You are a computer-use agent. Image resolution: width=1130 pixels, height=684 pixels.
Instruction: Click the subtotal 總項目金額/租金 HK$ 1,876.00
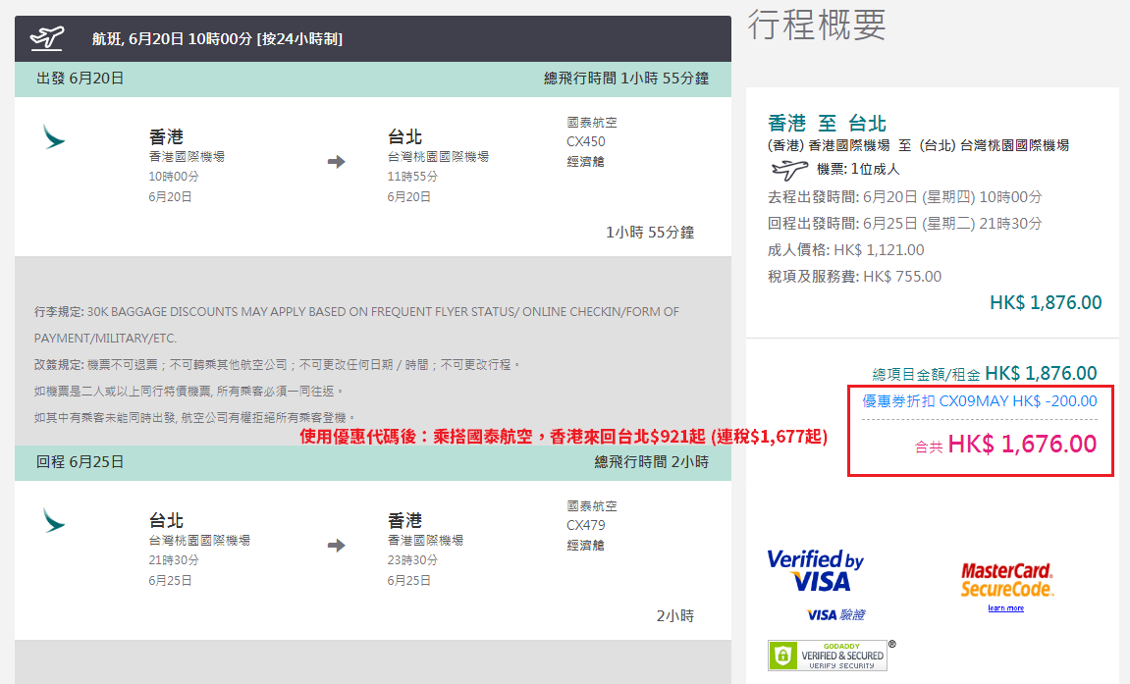pos(985,374)
